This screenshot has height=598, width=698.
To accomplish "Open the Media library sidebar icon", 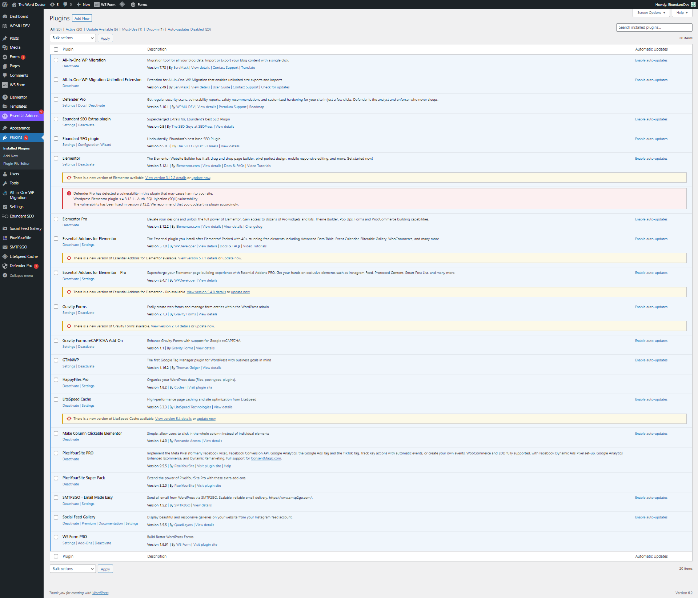I will pyautogui.click(x=5, y=47).
